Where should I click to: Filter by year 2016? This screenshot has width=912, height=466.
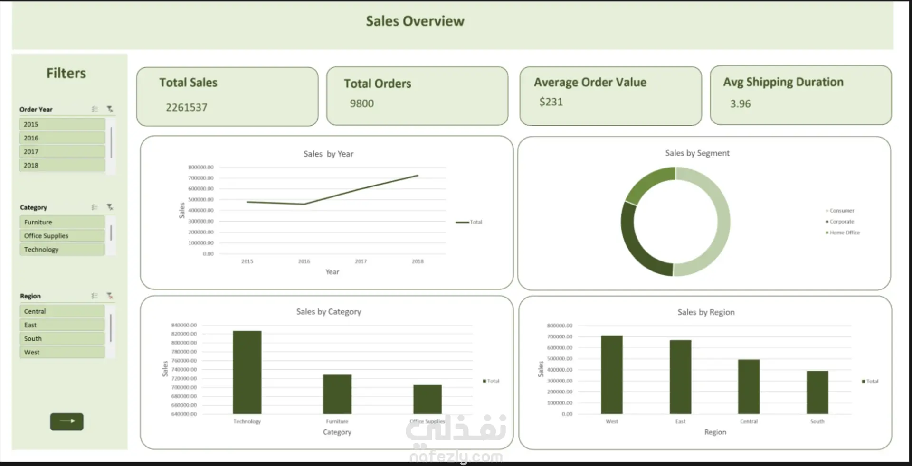click(x=62, y=138)
